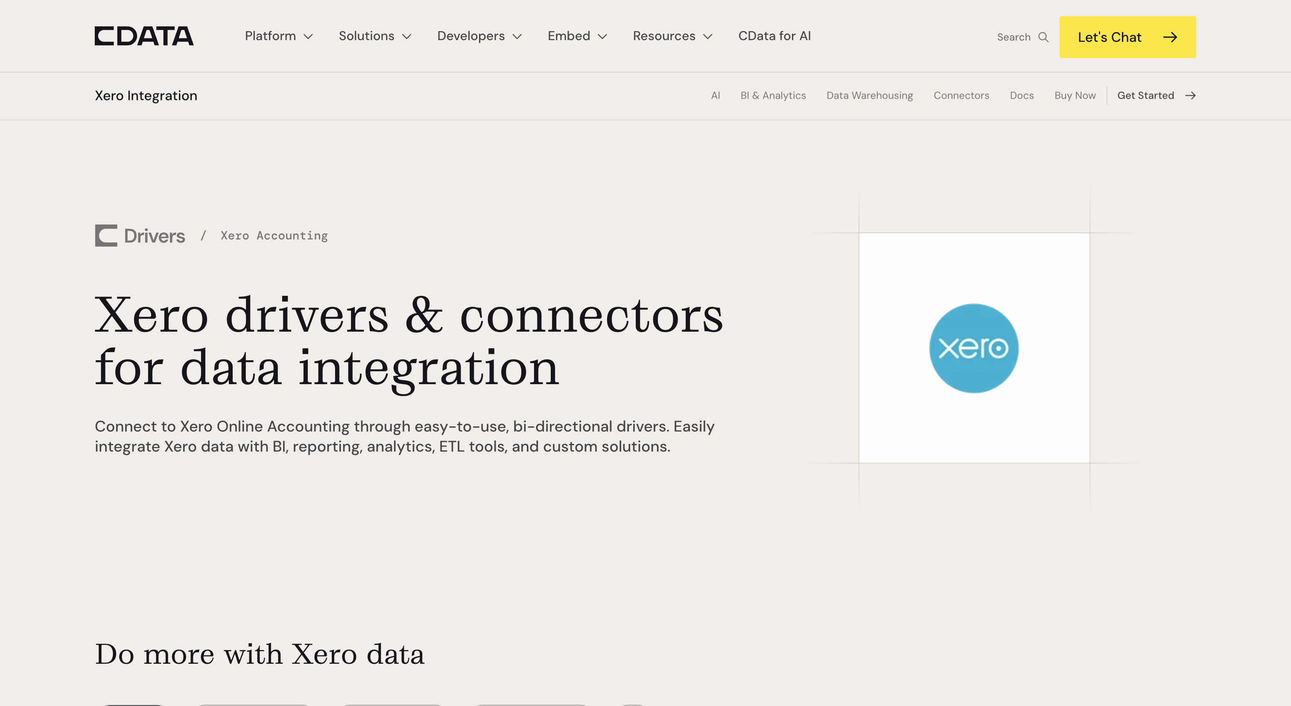Viewport: 1291px width, 706px height.
Task: Expand the Solutions menu chevron
Action: [407, 37]
